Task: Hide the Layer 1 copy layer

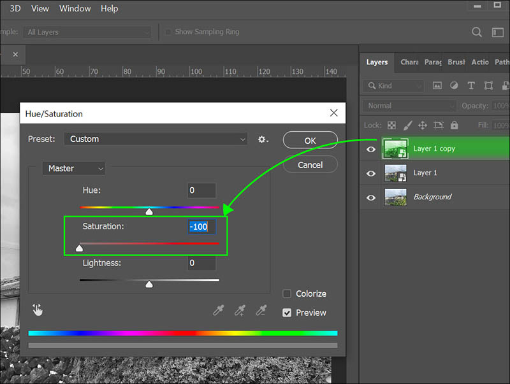Action: tap(371, 149)
